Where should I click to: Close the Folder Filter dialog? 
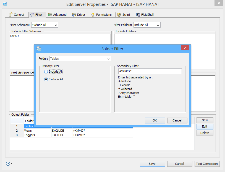click(185, 47)
